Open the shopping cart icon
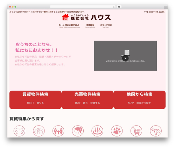This screenshot has height=148, width=175. [x=136, y=131]
